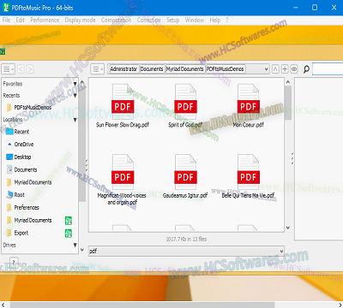The height and width of the screenshot is (308, 343).
Task: Click the magnifier search icon
Action: click(306, 69)
